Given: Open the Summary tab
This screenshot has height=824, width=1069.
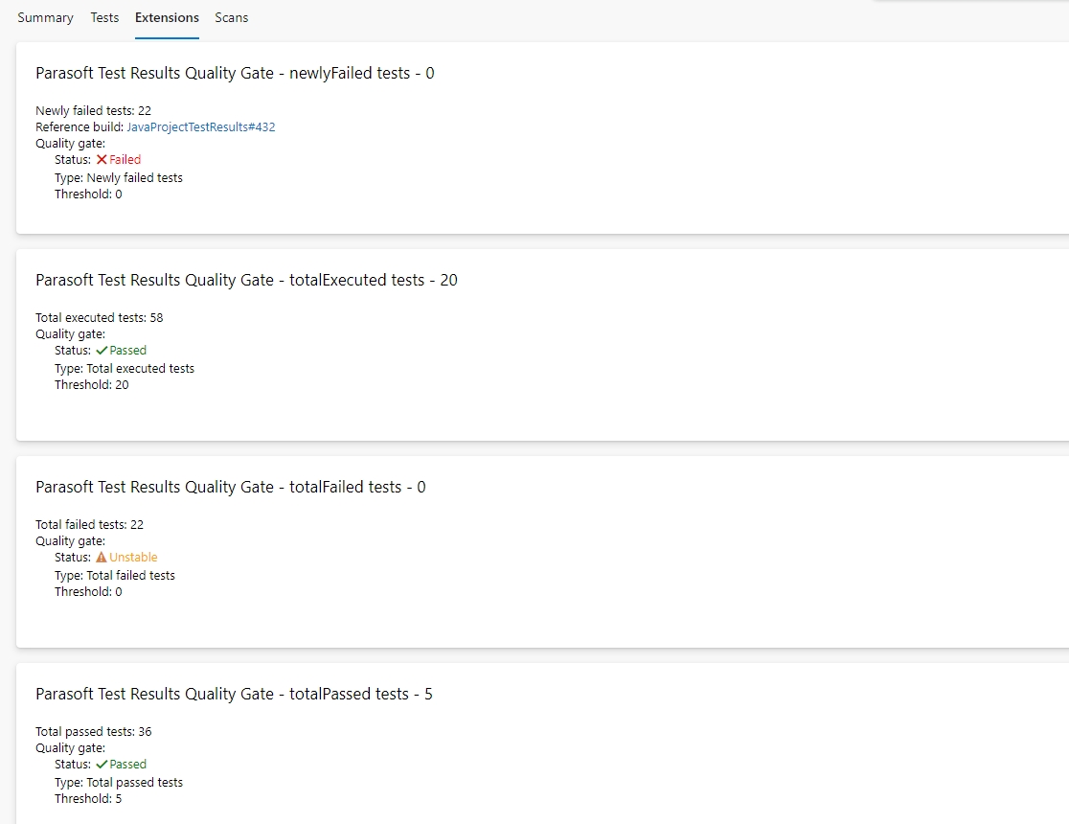Looking at the screenshot, I should click(x=45, y=17).
